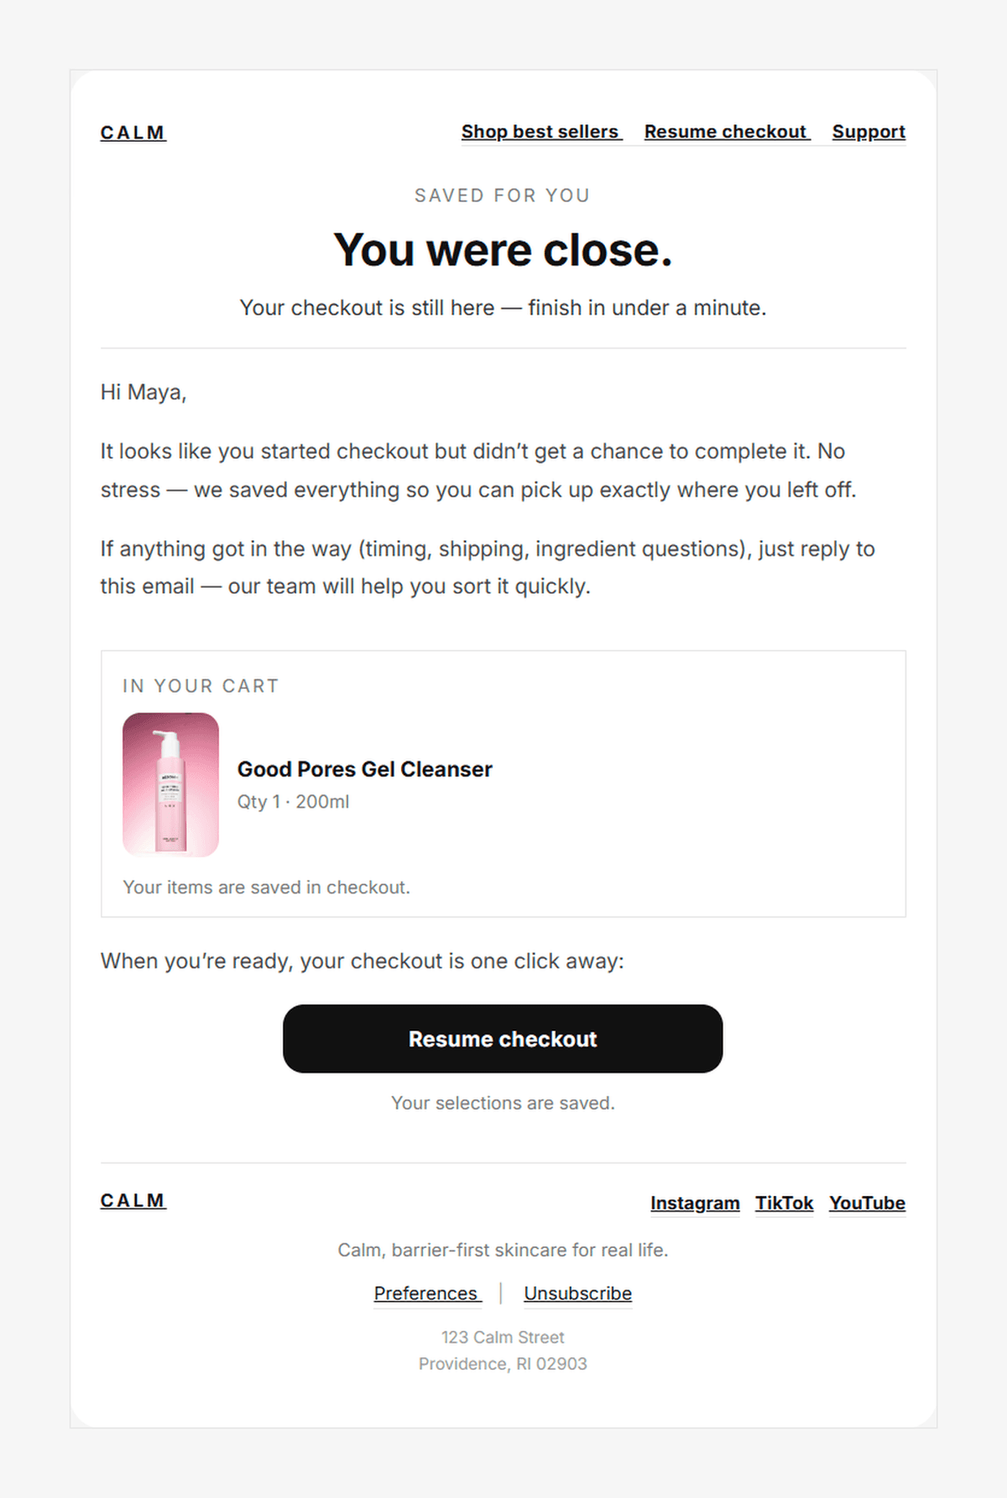Click the Good Pores Gel Cleanser product image
Screen dimensions: 1007x1498
170,784
